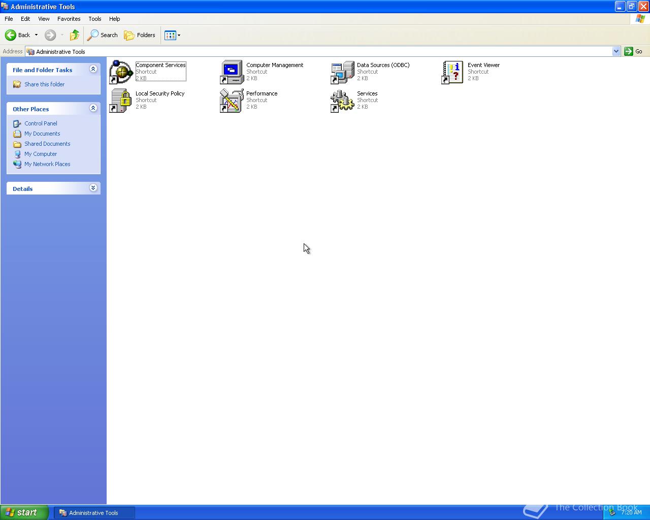Screen dimensions: 650x520
Task: Minimize the Administrative Tools window
Action: tap(620, 6)
